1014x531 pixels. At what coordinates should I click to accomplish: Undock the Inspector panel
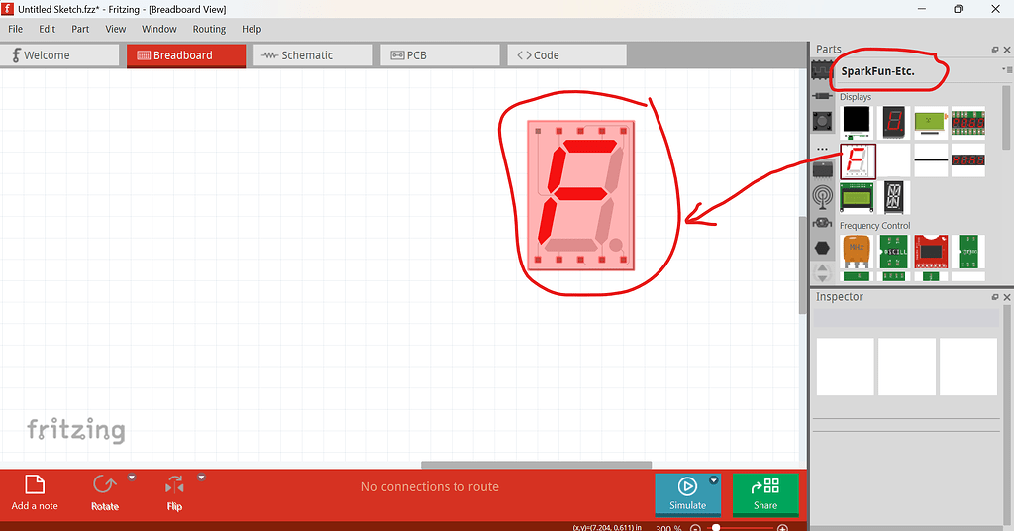point(995,297)
